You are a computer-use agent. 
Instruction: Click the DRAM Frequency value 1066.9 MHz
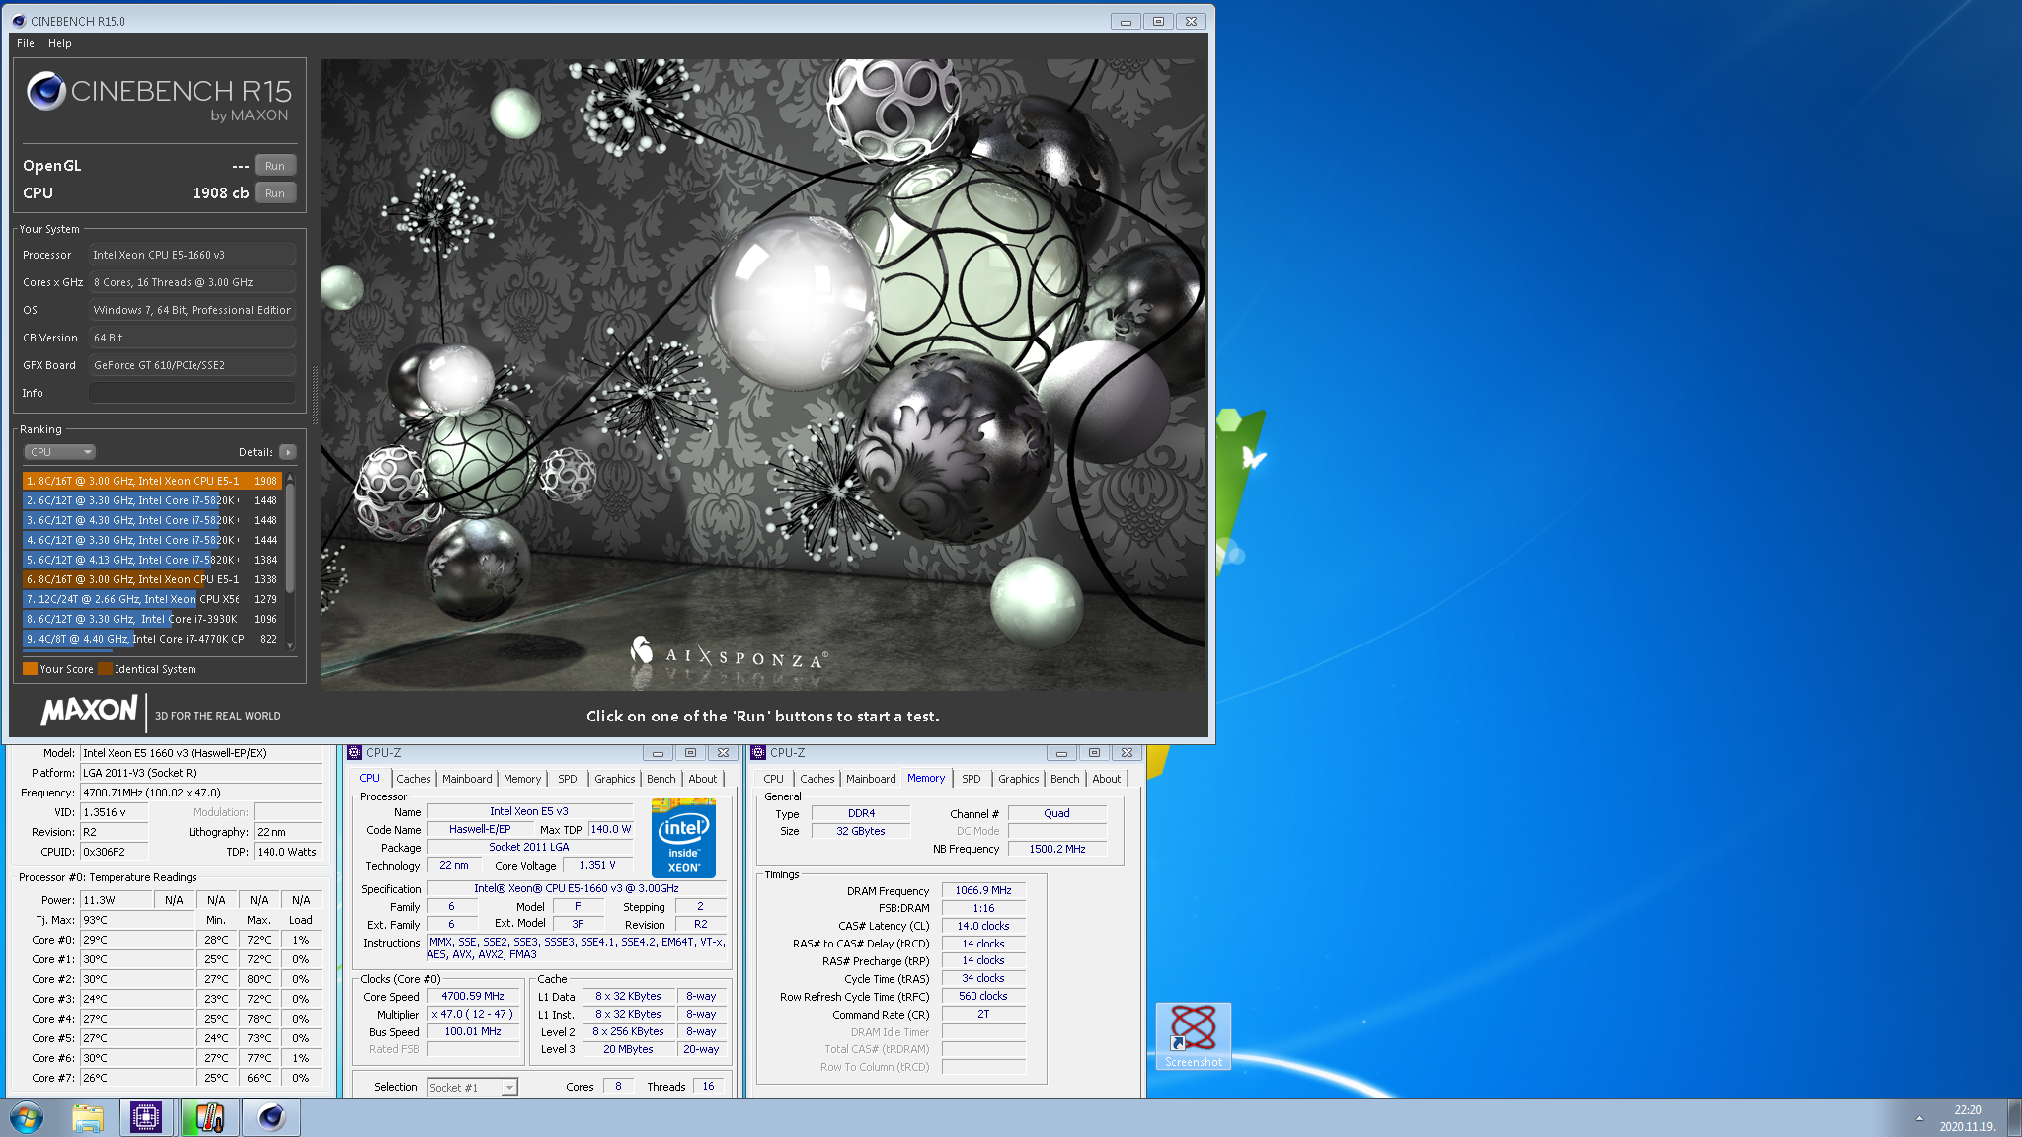click(x=983, y=890)
